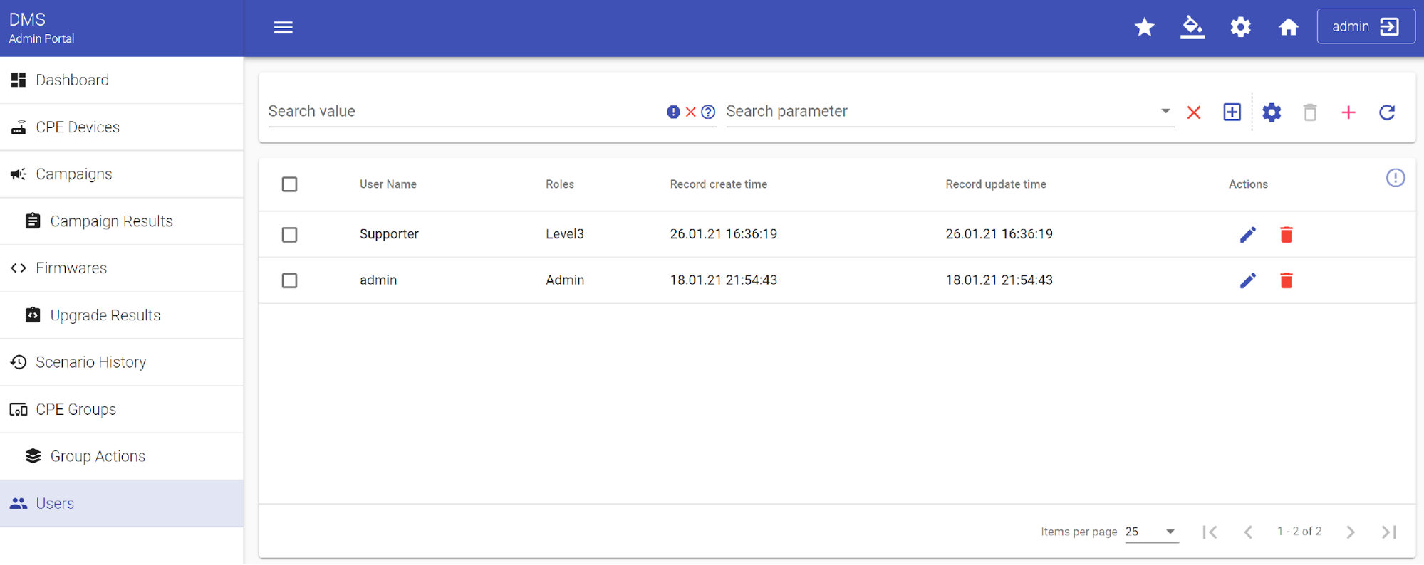Open CPE Devices from sidebar
Image resolution: width=1424 pixels, height=565 pixels.
point(78,127)
